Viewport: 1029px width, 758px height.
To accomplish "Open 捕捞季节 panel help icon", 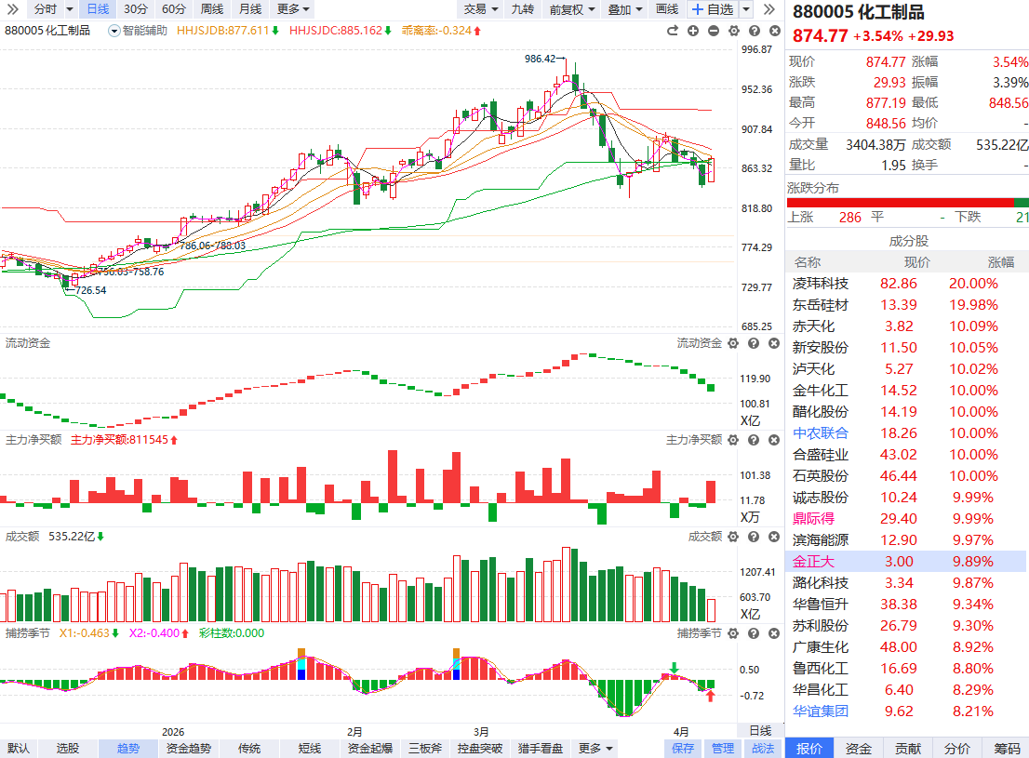I will tap(754, 633).
